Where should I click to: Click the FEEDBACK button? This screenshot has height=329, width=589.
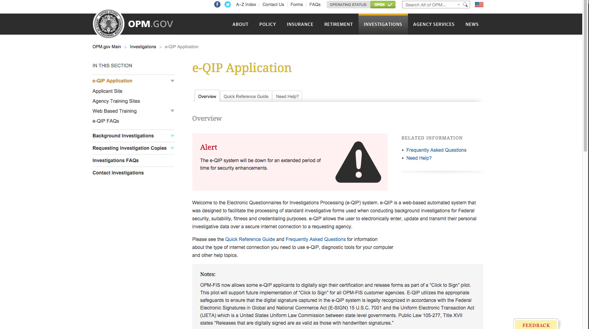(x=536, y=325)
